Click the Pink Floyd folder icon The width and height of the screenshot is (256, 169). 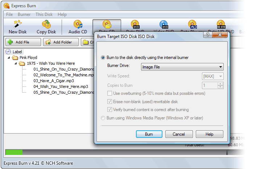tap(15, 58)
